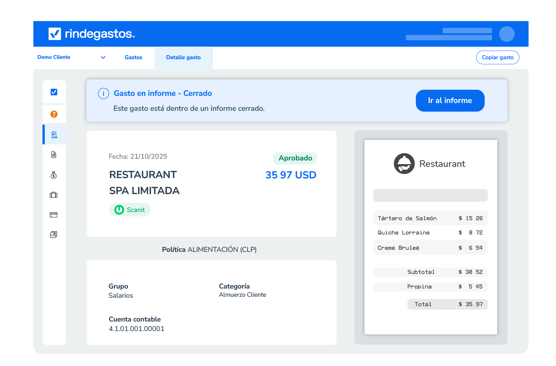Click the Copiar gasto button
Screen dimensions: 556x366
point(498,57)
